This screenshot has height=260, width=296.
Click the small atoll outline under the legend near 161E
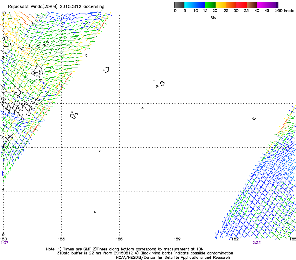coord(213,18)
